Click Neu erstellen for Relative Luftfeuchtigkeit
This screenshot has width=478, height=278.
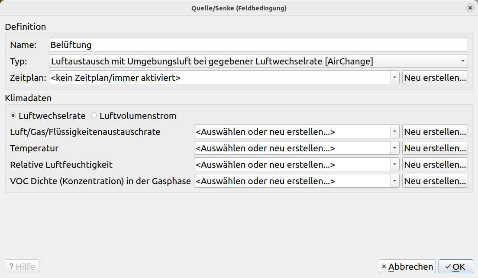click(x=435, y=165)
